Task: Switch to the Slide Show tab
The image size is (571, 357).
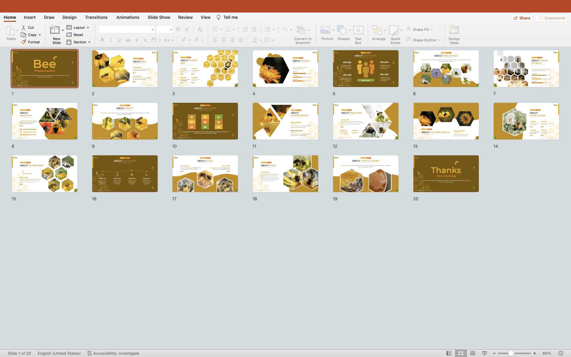Action: click(159, 18)
